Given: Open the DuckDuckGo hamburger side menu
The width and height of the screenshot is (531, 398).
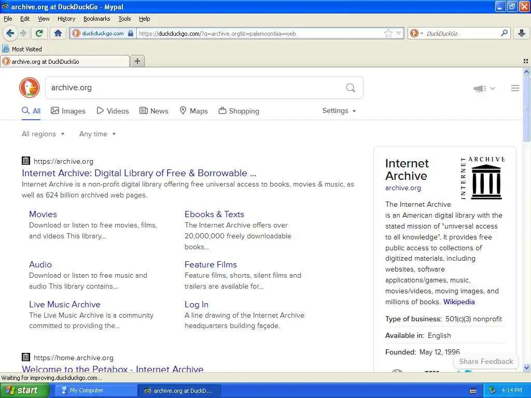Looking at the screenshot, I should click(515, 88).
